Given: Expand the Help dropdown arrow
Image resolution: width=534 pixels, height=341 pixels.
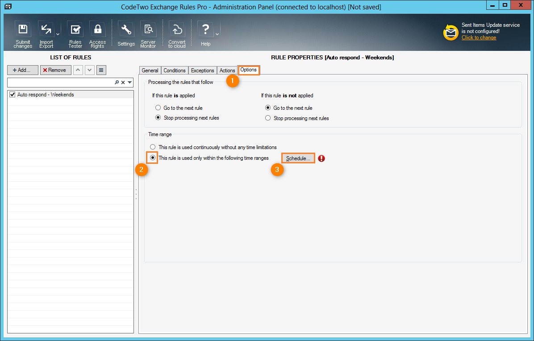Looking at the screenshot, I should coord(217,34).
